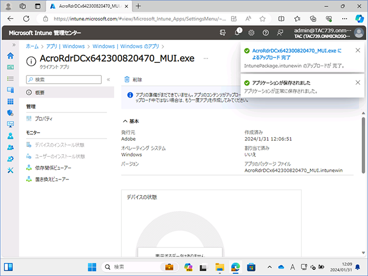The width and height of the screenshot is (368, 276).
Task: Open the Cloud Shell header icon
Action: [223, 33]
